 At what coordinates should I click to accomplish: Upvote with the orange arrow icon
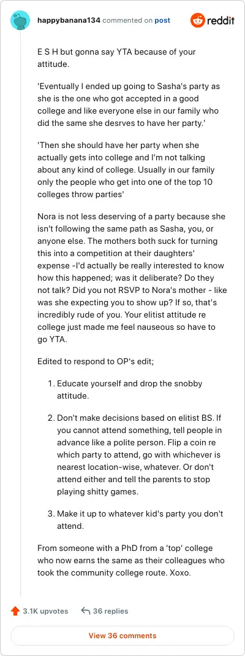pyautogui.click(x=15, y=611)
